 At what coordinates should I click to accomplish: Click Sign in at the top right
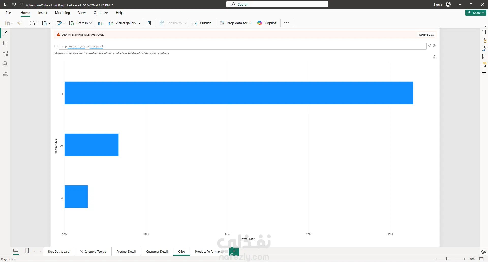(x=438, y=5)
